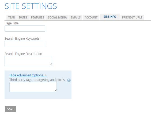Go to the Social Media tab

pos(57,17)
